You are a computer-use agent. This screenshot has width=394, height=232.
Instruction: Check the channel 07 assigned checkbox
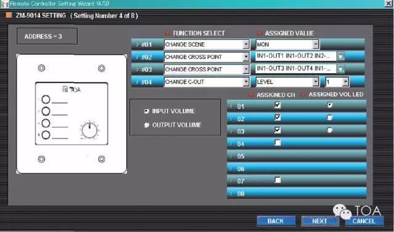click(278, 180)
